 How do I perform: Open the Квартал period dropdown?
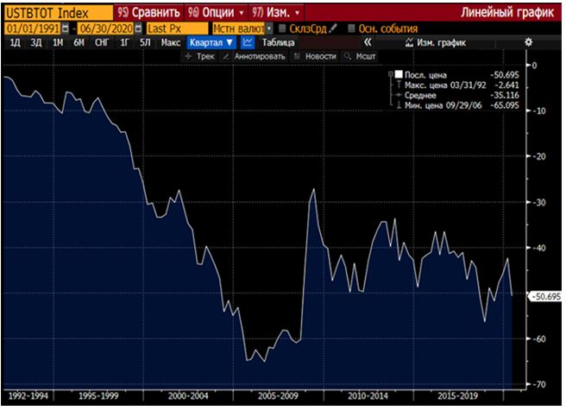point(211,41)
